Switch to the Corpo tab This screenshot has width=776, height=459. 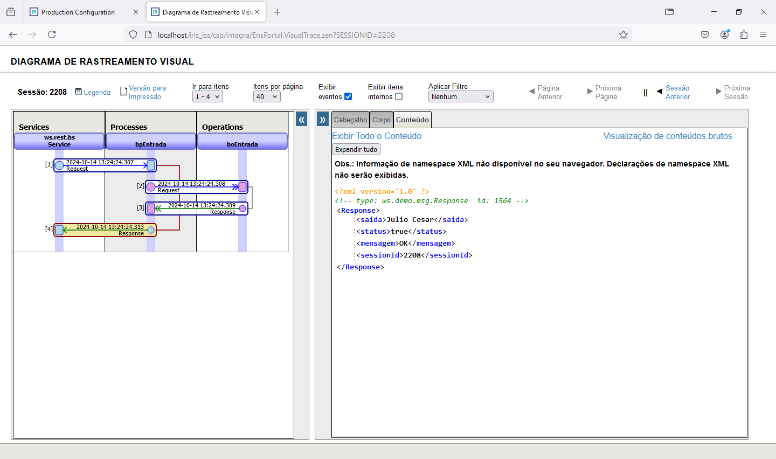point(382,120)
